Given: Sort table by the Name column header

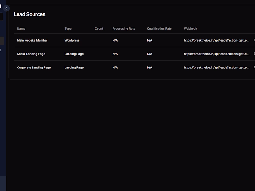Looking at the screenshot, I should [x=21, y=29].
